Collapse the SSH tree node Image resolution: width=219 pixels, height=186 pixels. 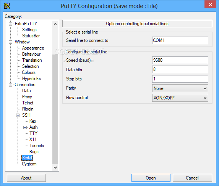click(x=18, y=115)
